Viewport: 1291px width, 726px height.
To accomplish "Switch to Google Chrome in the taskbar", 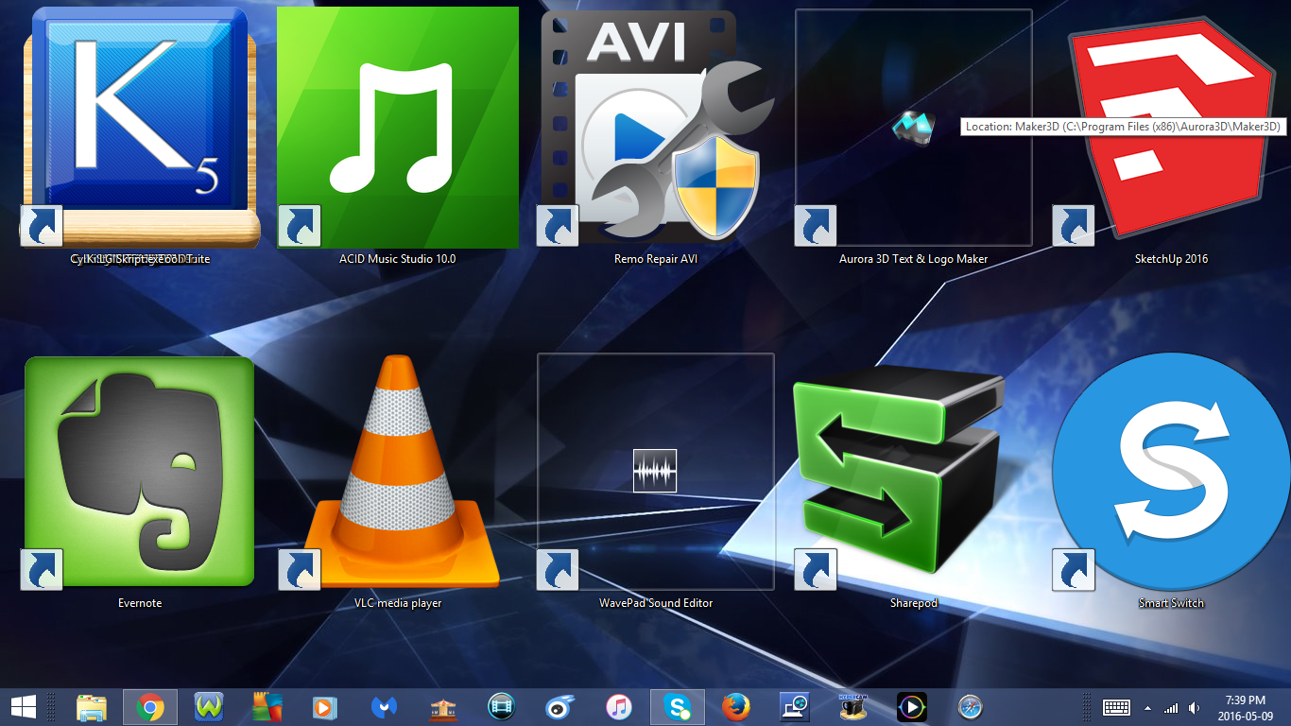I will coord(150,707).
